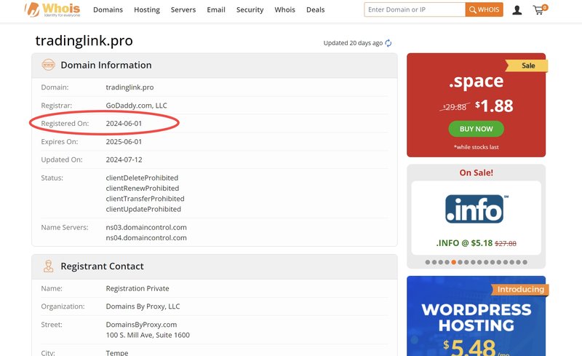Click the Updated 20 days ago text
This screenshot has width=582, height=356.
[353, 43]
